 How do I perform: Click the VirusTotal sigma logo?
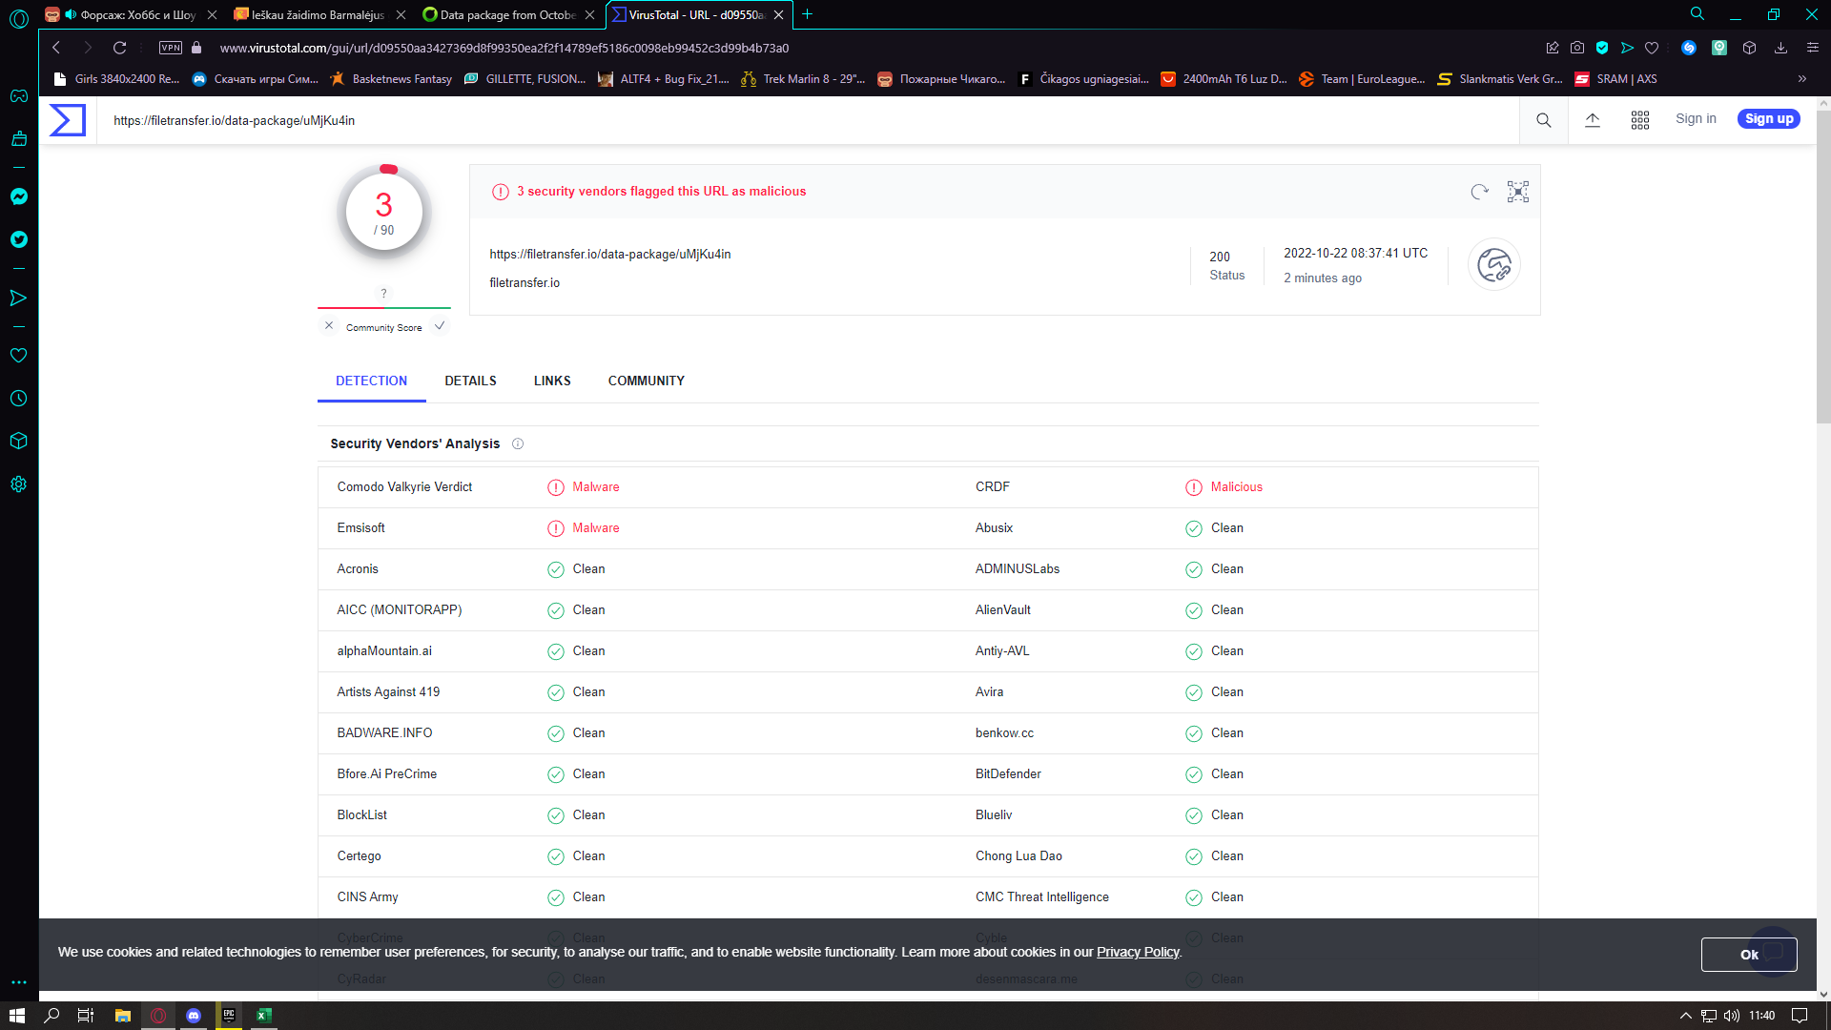point(68,120)
